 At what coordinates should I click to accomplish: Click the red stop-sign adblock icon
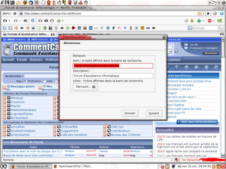point(209,21)
